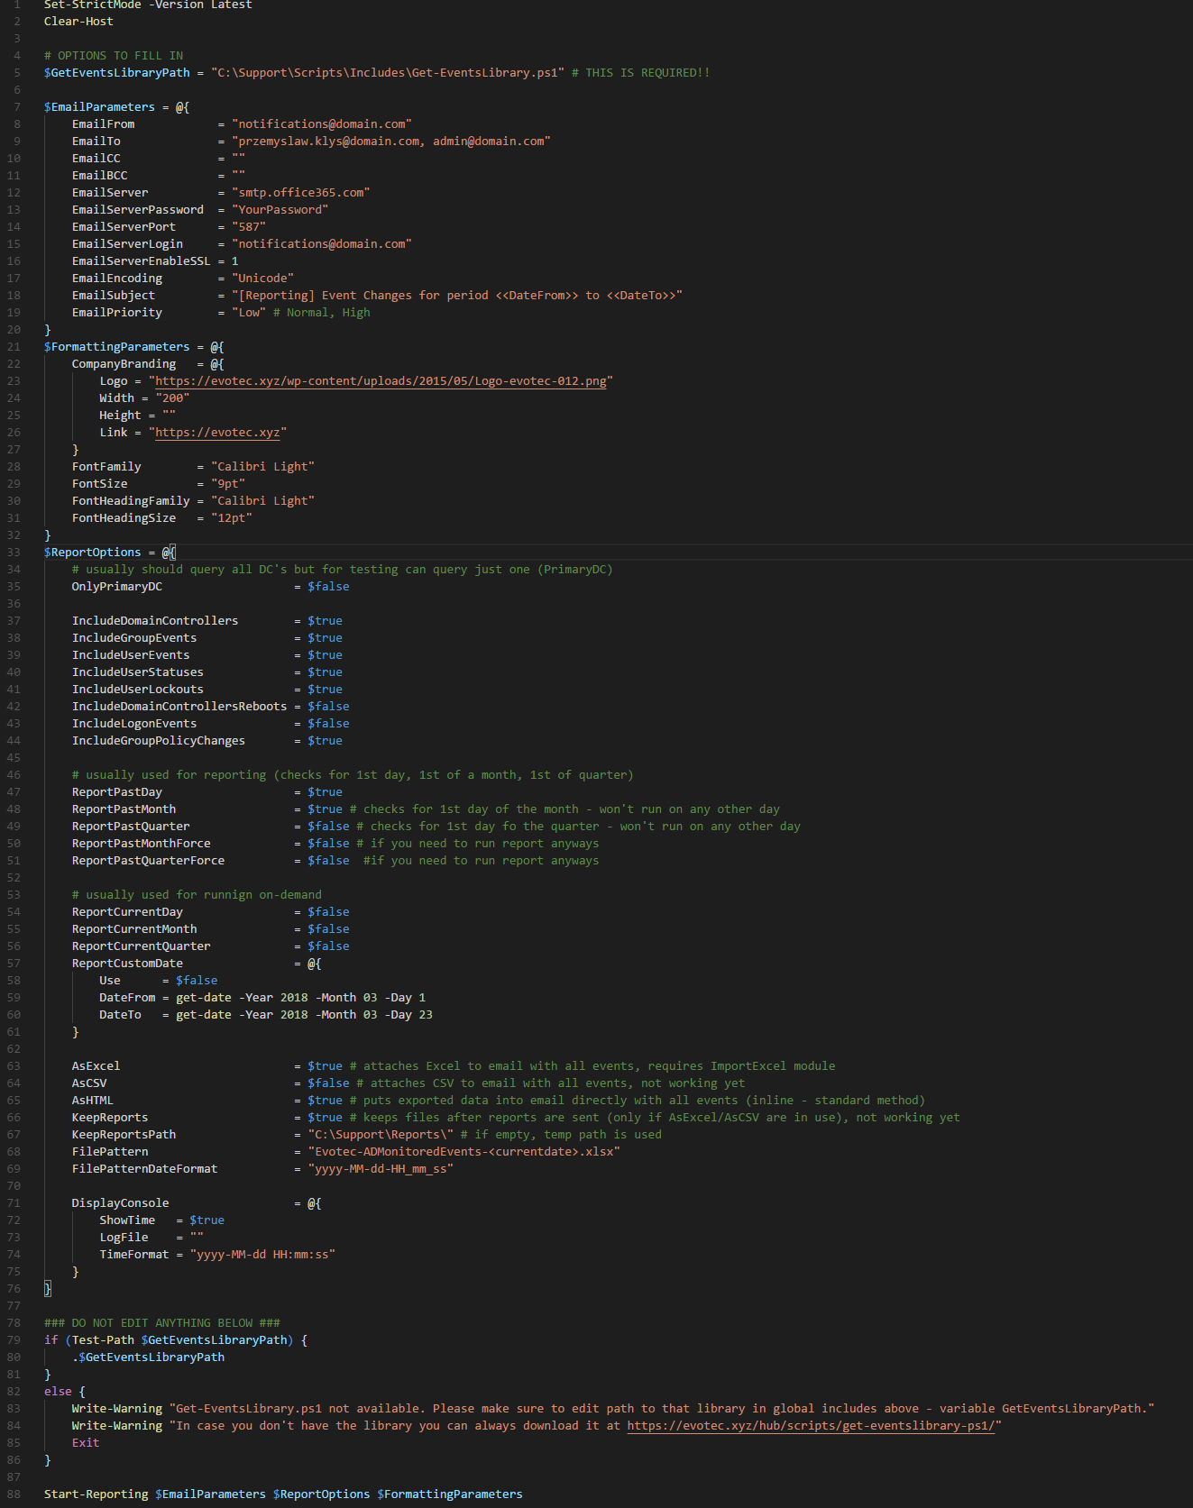Click the EmailTo address string
The width and height of the screenshot is (1193, 1508).
pos(391,142)
